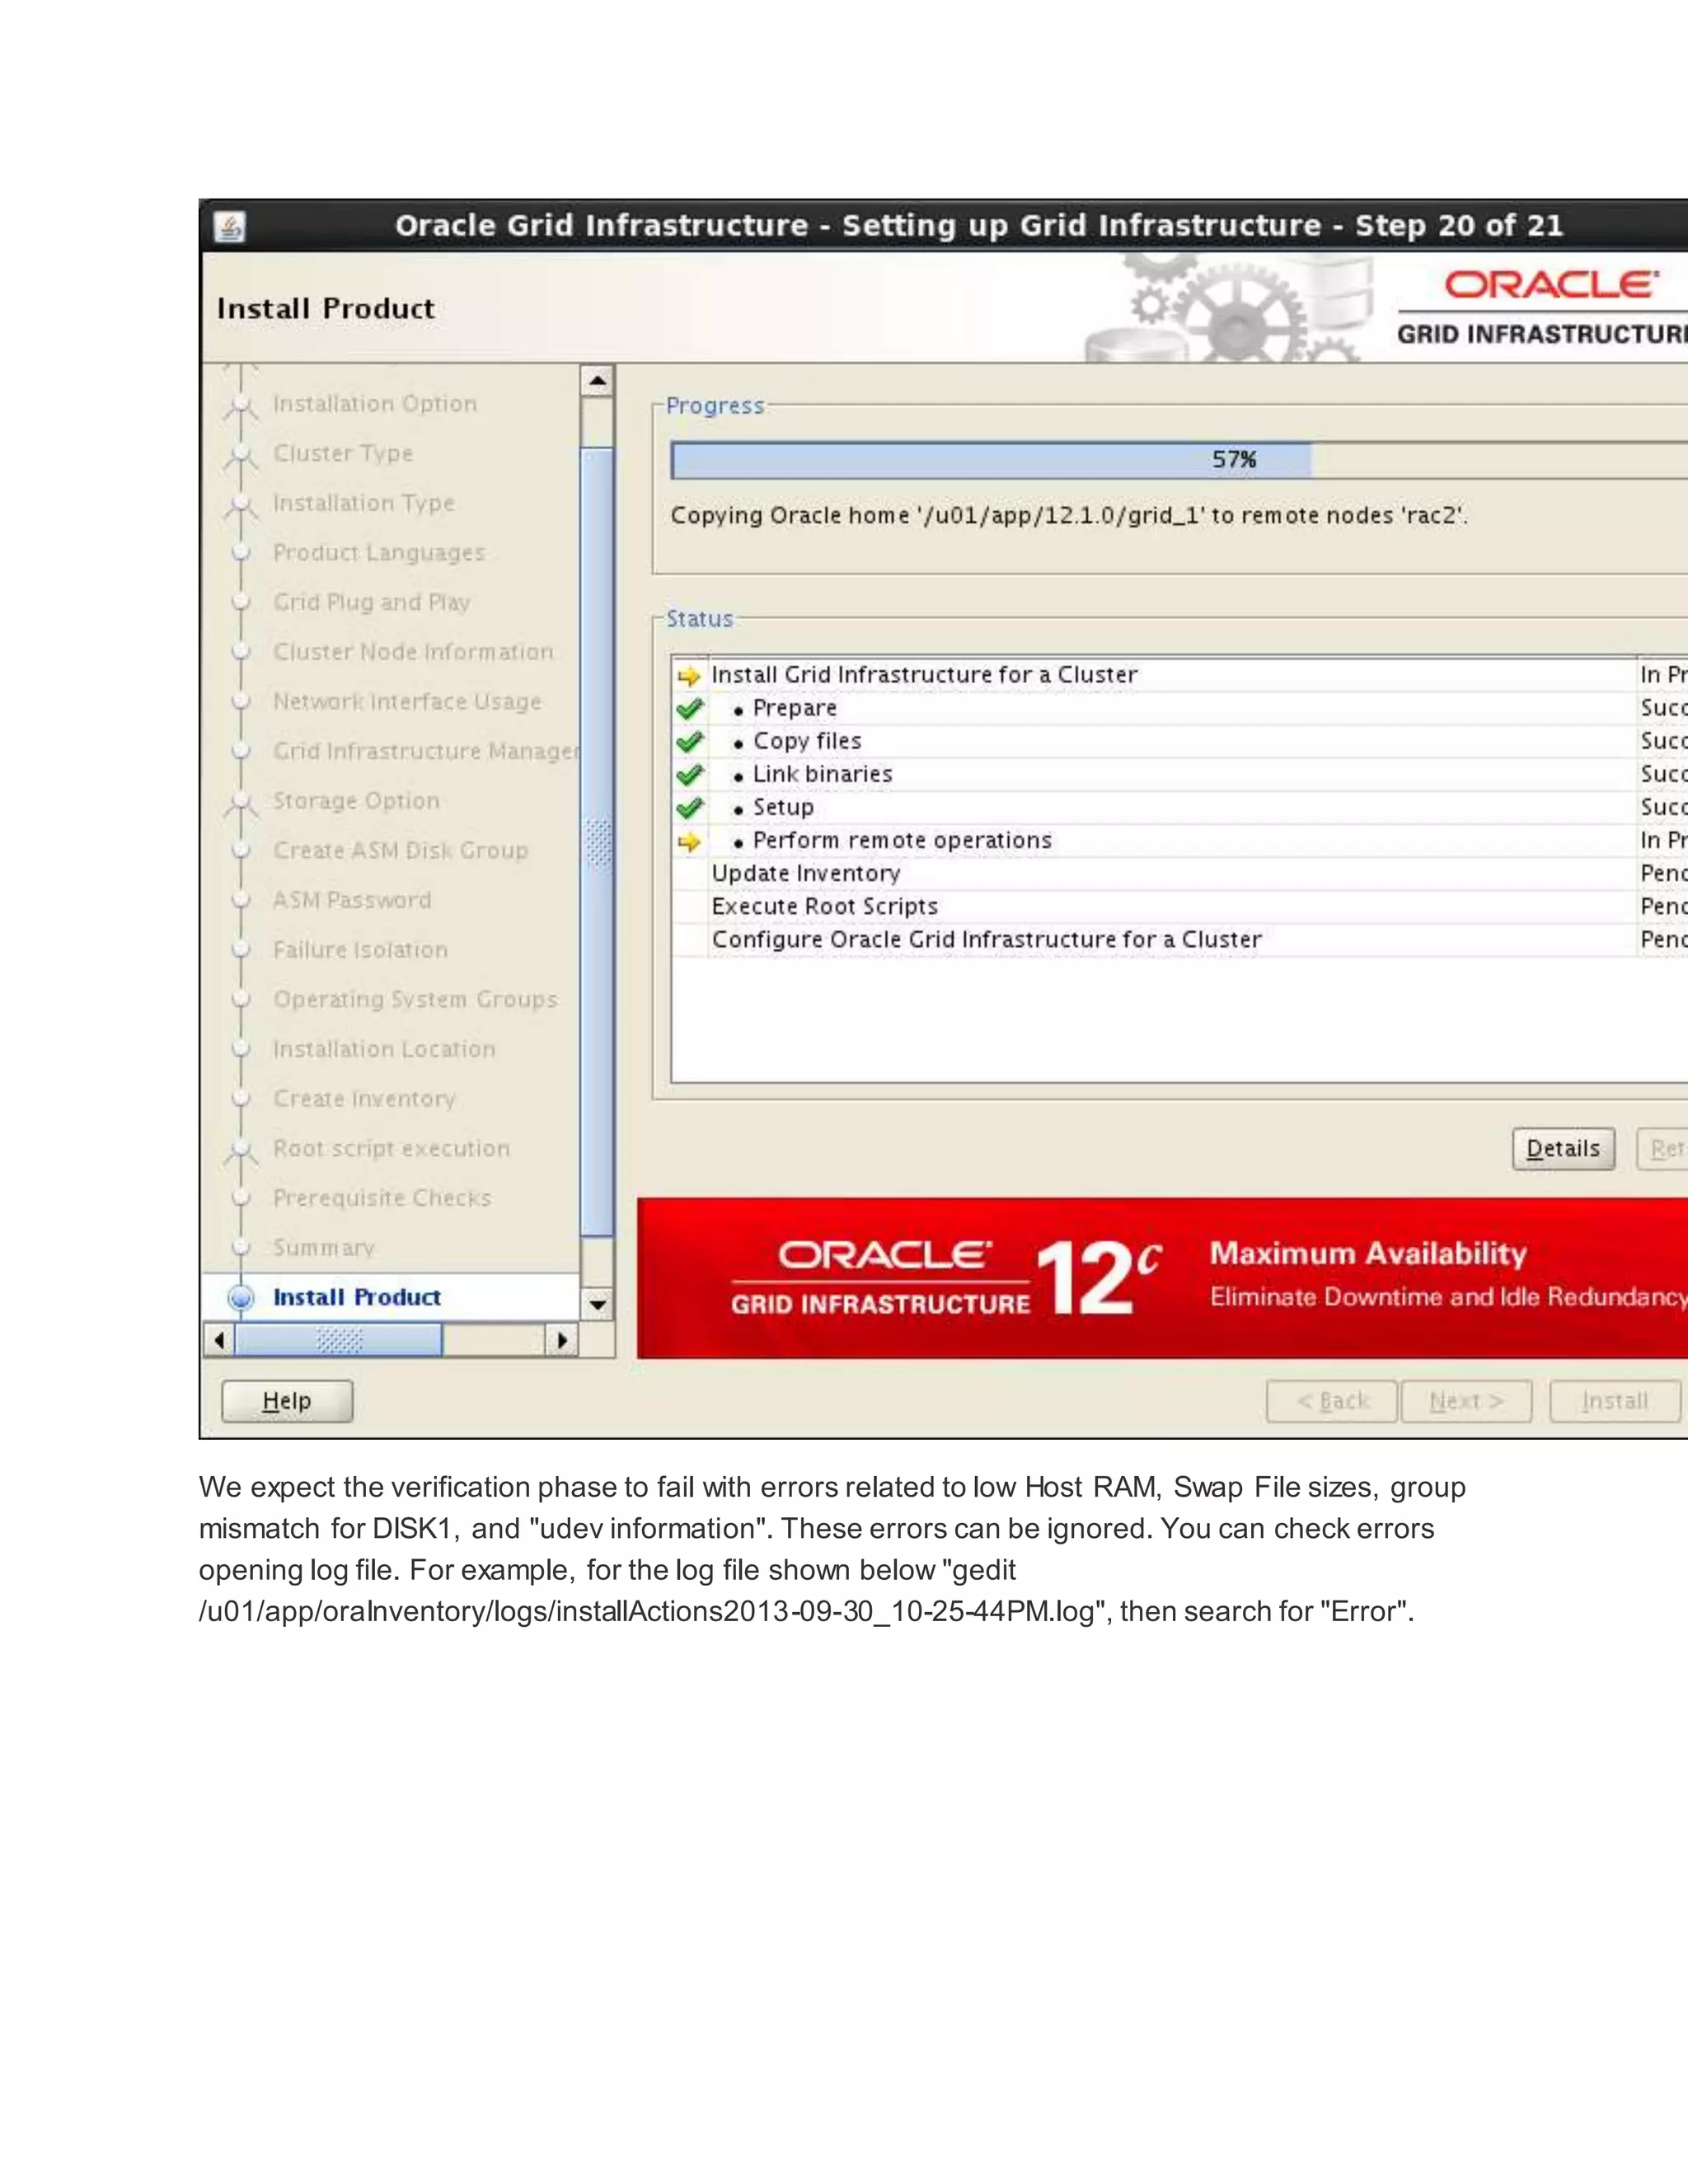The width and height of the screenshot is (1688, 2184).
Task: Select Install Product step
Action: (x=357, y=1297)
